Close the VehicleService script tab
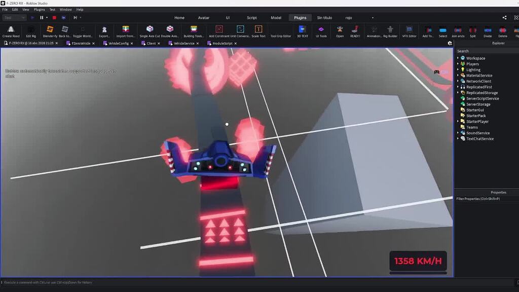 pyautogui.click(x=198, y=44)
